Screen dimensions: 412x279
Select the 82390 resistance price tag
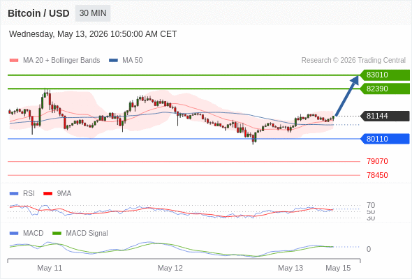[385, 89]
